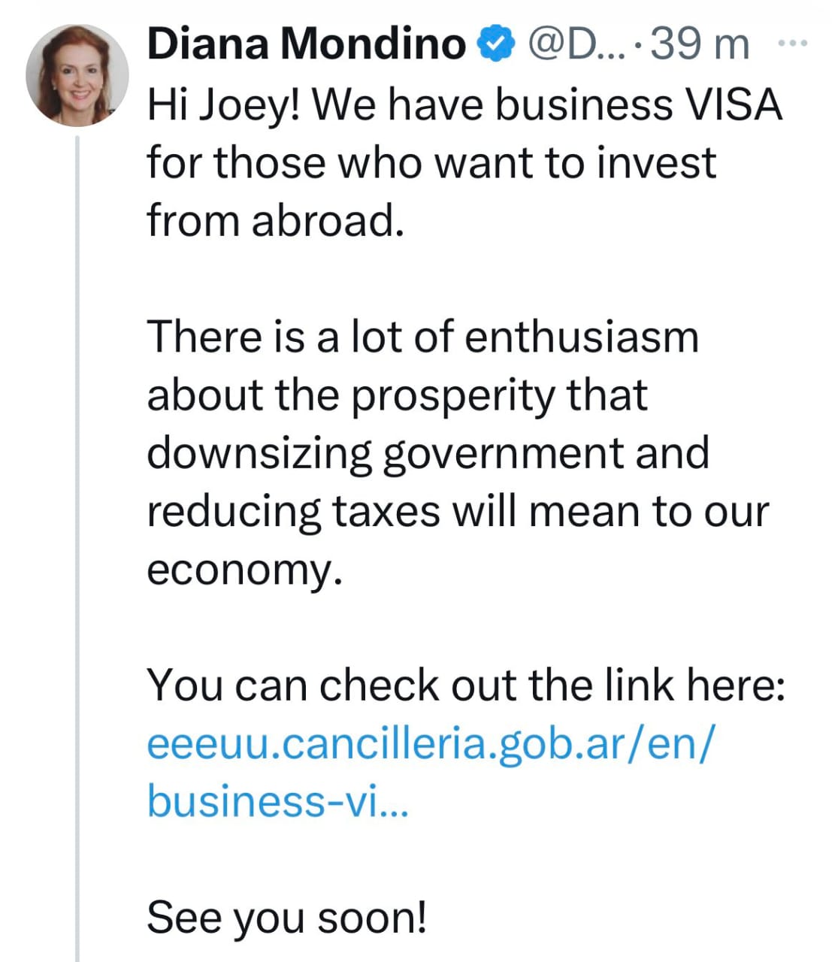Click the blue verified badge

coord(498,45)
